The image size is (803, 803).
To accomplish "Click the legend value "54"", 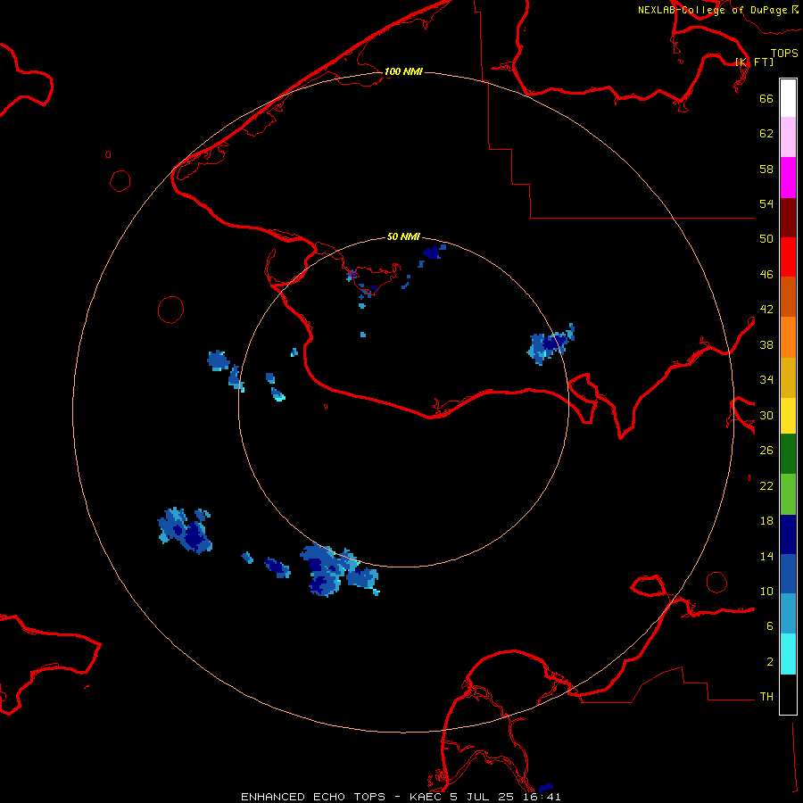I will [x=766, y=203].
